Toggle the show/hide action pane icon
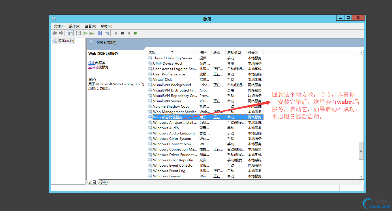Image resolution: width=392 pixels, height=211 pixels. (107, 33)
